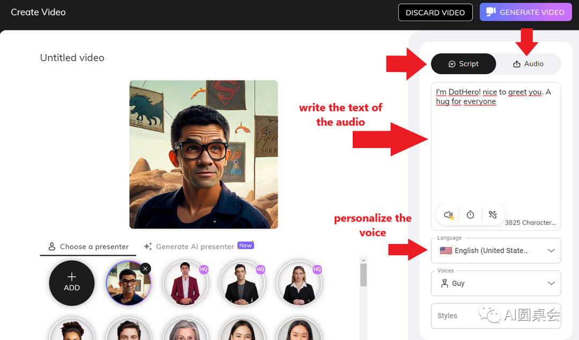The width and height of the screenshot is (579, 340).
Task: Expand the Voices chevron arrow
Action: pos(551,284)
